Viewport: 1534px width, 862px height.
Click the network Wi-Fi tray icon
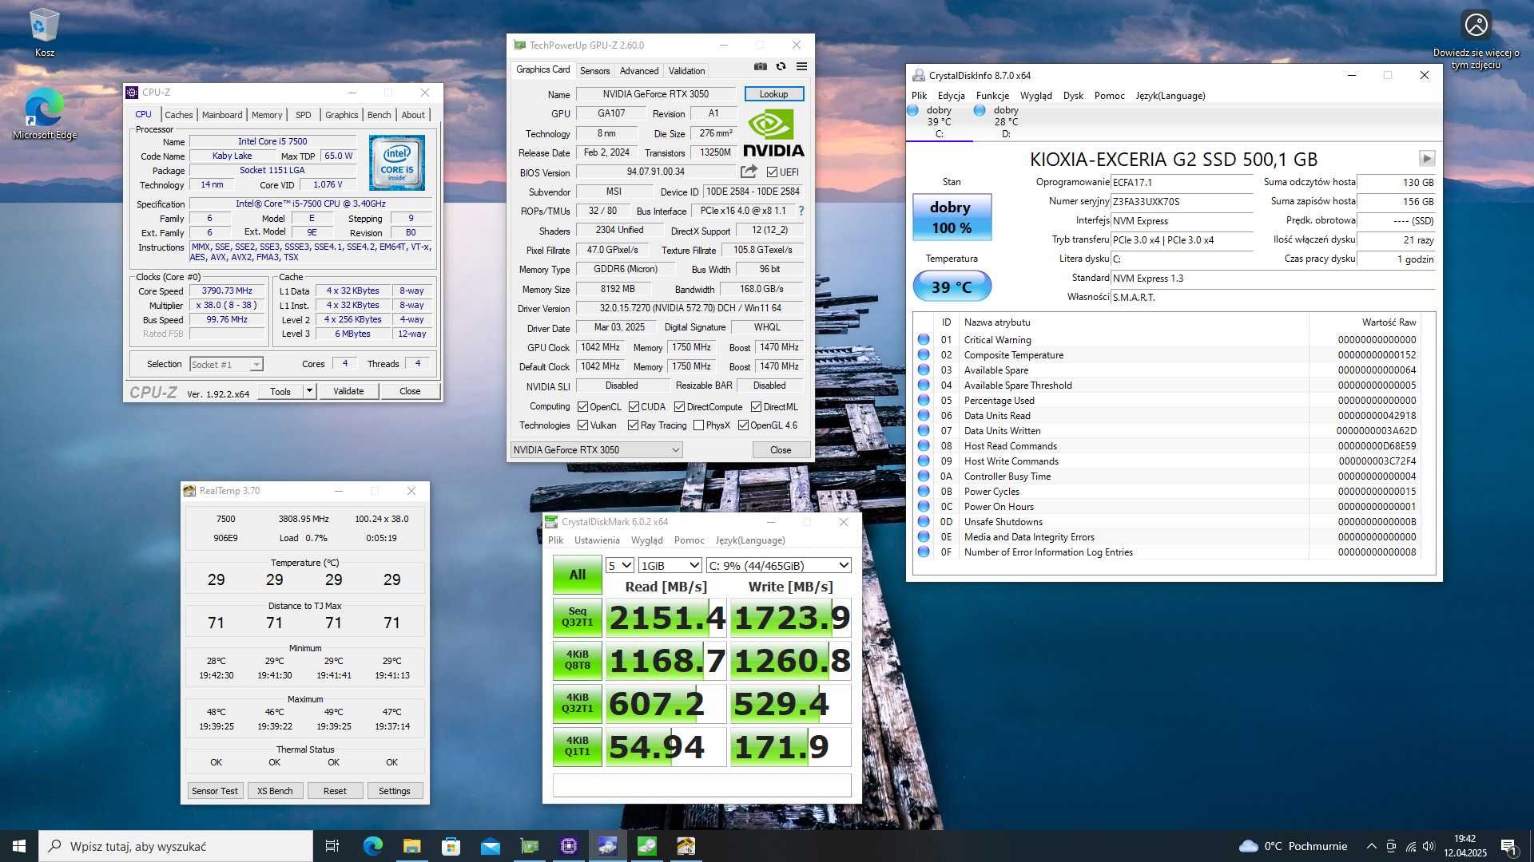click(1410, 846)
